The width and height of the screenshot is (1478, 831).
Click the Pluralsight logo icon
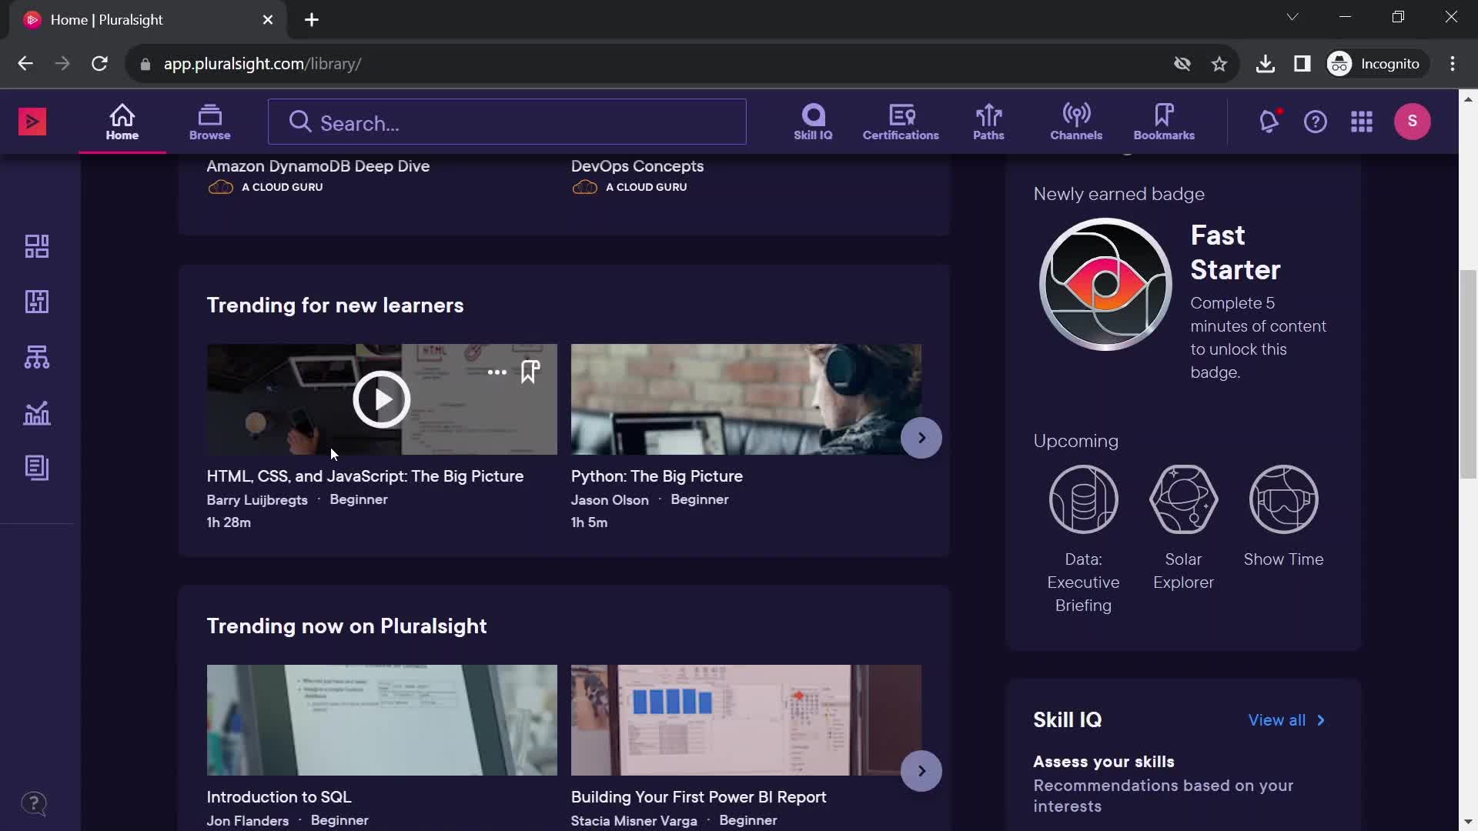click(32, 122)
